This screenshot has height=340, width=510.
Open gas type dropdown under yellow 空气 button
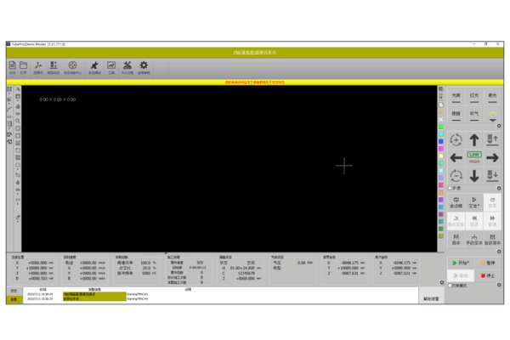tap(492, 120)
